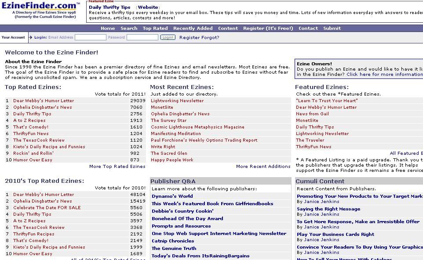
Task: Open News from Gail featured ezine
Action: 312,114
